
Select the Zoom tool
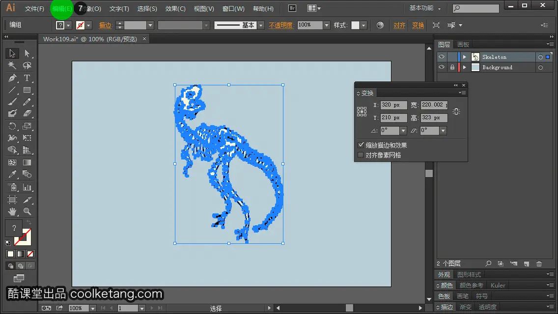pos(27,211)
